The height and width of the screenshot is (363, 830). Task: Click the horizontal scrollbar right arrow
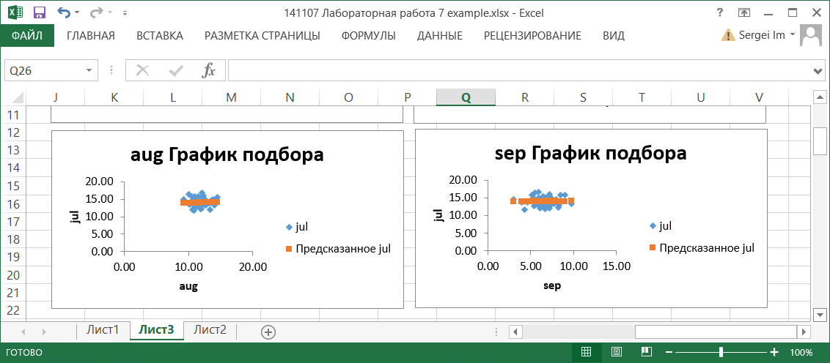point(804,332)
